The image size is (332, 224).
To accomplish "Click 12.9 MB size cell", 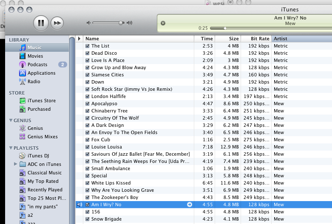I will tap(230, 147).
